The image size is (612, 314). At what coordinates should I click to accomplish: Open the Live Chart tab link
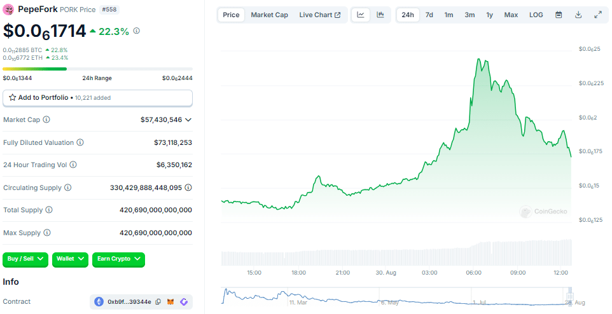coord(320,15)
